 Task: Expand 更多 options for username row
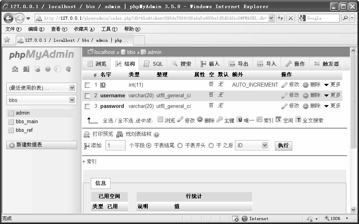click(333, 95)
